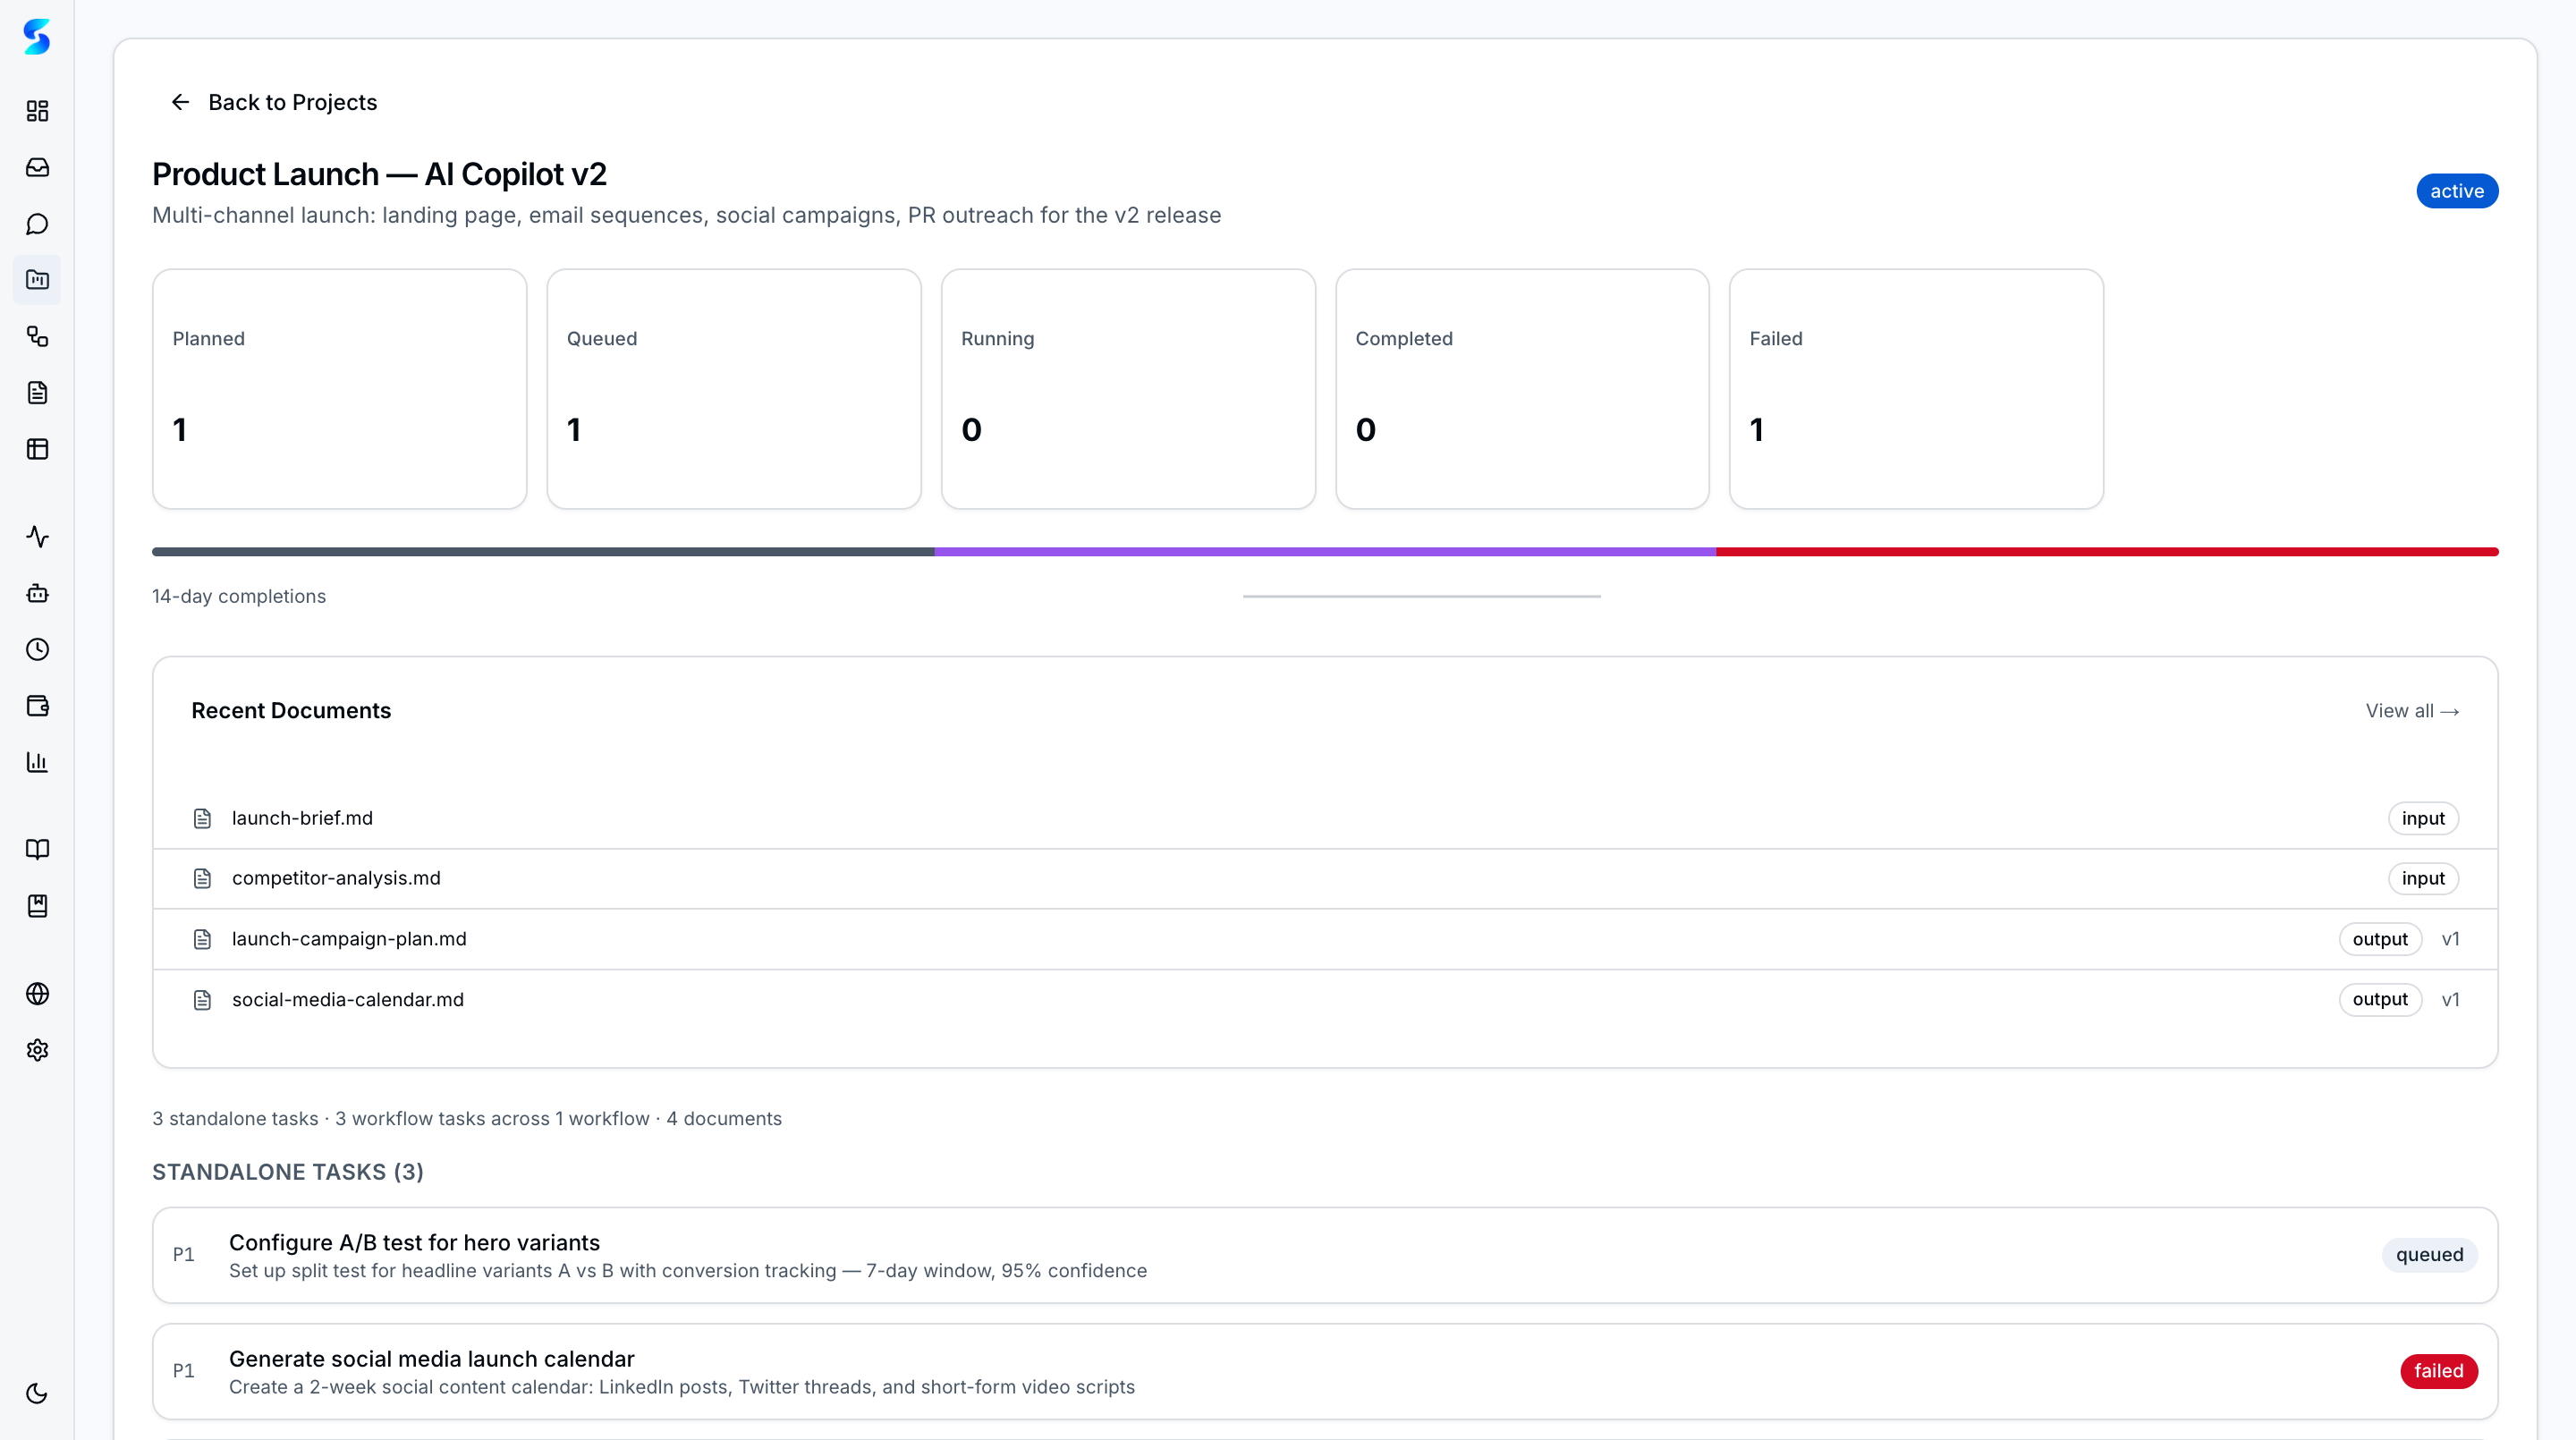Open the bar chart analytics view
This screenshot has width=2576, height=1440.
click(x=37, y=762)
